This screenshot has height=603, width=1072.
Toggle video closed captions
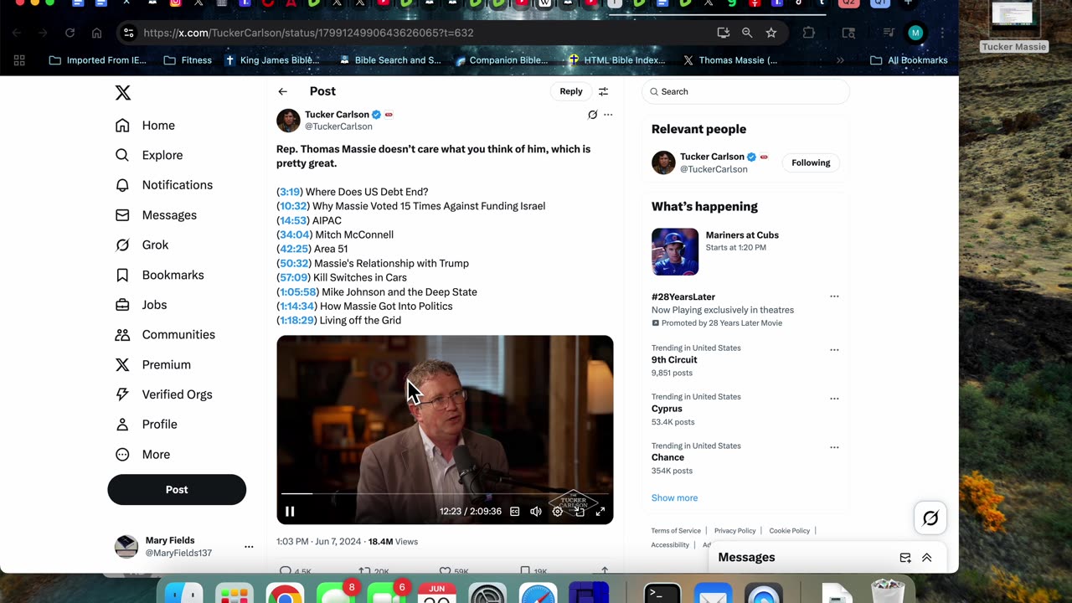click(x=514, y=512)
